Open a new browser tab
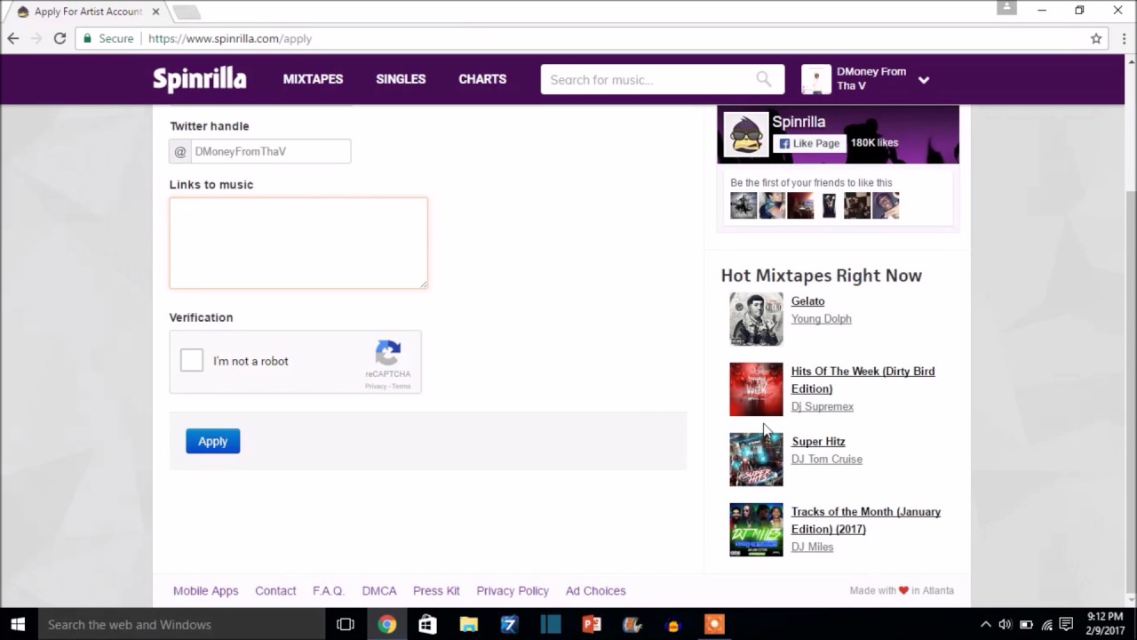This screenshot has height=640, width=1137. tap(187, 12)
